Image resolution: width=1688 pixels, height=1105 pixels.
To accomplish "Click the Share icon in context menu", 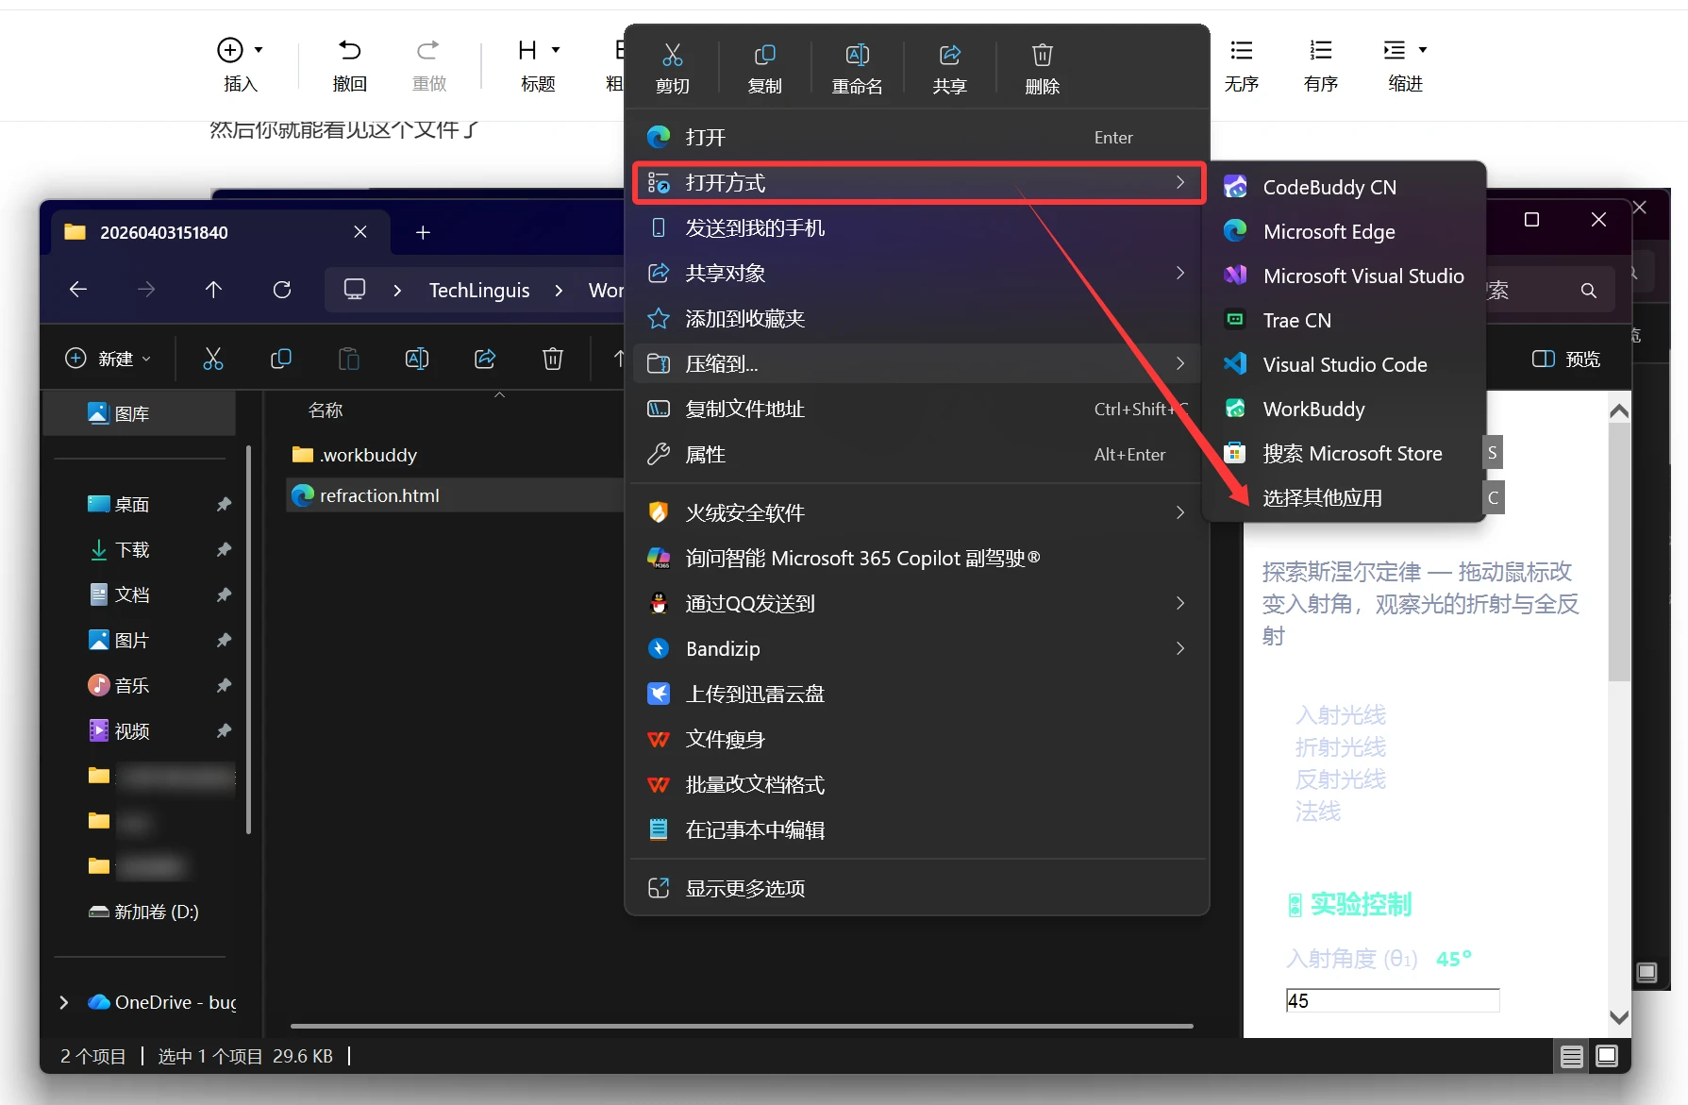I will [x=949, y=67].
